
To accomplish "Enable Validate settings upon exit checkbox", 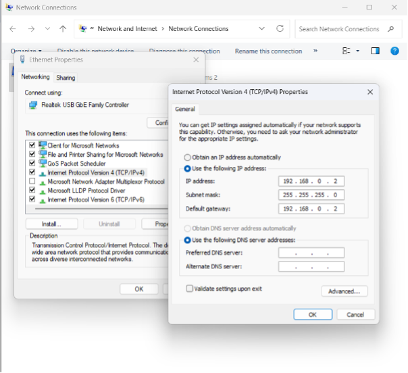I will pyautogui.click(x=190, y=288).
